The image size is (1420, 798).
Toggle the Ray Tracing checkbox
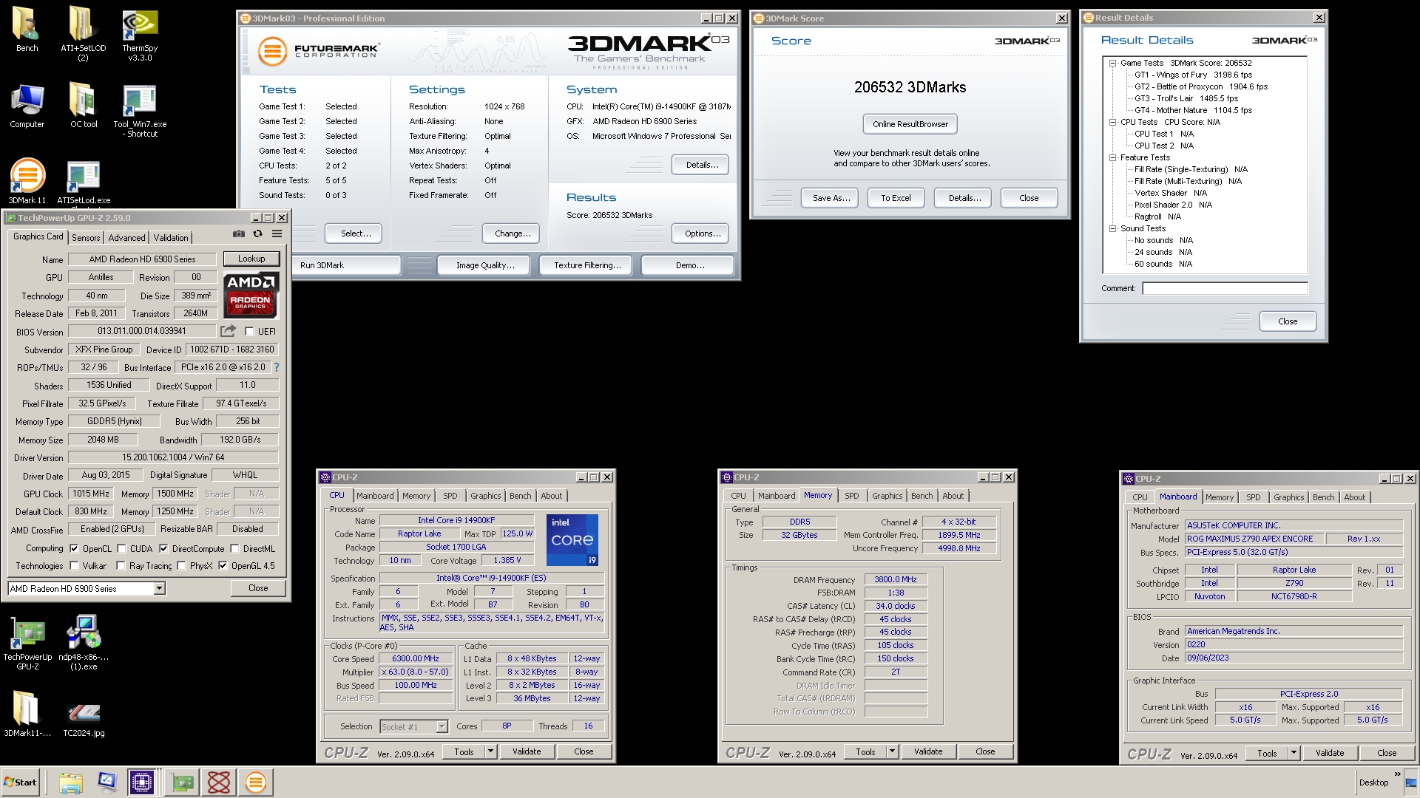(x=121, y=566)
